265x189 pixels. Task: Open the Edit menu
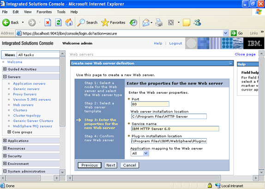pos(16,12)
